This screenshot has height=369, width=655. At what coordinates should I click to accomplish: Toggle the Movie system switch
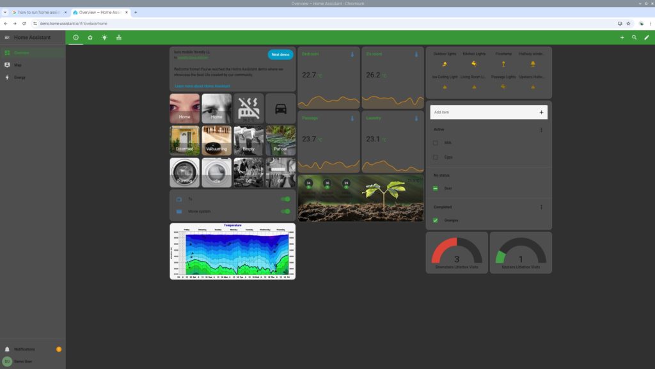point(285,211)
